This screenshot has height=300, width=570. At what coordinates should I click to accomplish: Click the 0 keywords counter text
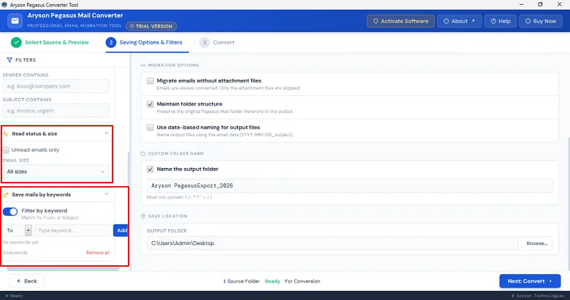point(15,252)
